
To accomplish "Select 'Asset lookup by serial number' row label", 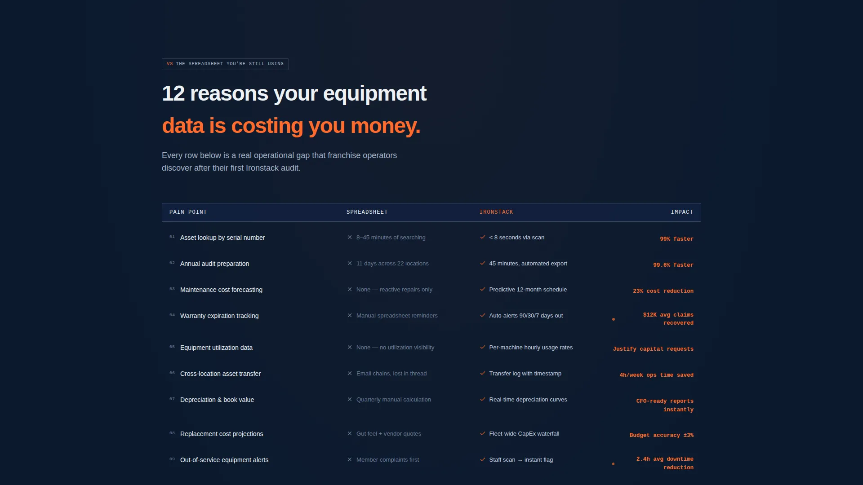I will pyautogui.click(x=222, y=238).
